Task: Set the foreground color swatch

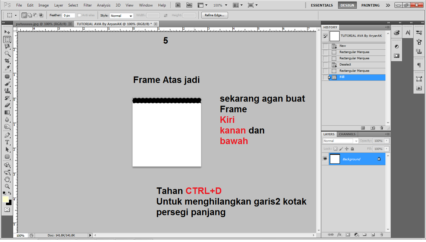Action: (x=5, y=199)
